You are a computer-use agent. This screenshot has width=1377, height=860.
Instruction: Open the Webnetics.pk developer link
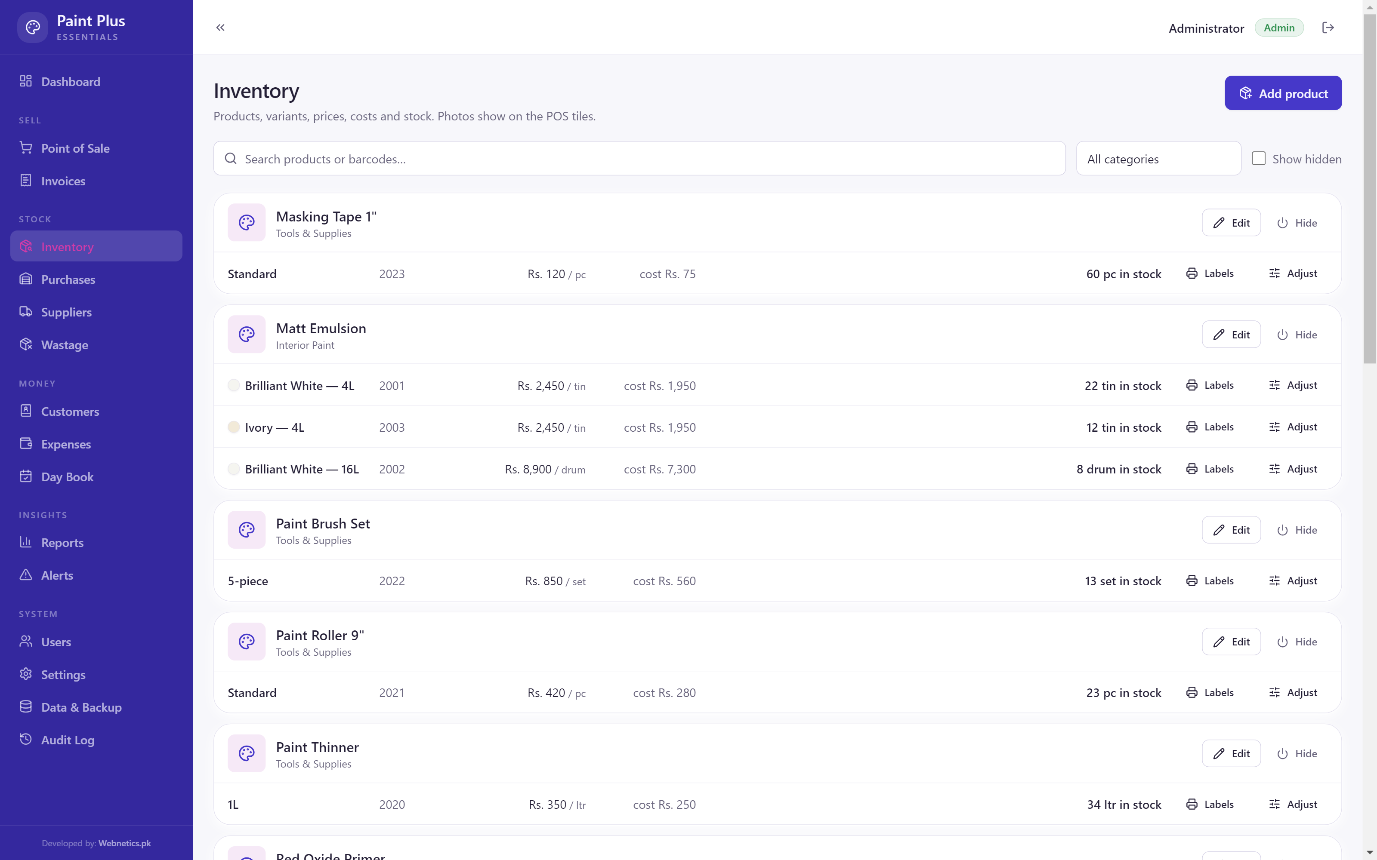pyautogui.click(x=125, y=843)
